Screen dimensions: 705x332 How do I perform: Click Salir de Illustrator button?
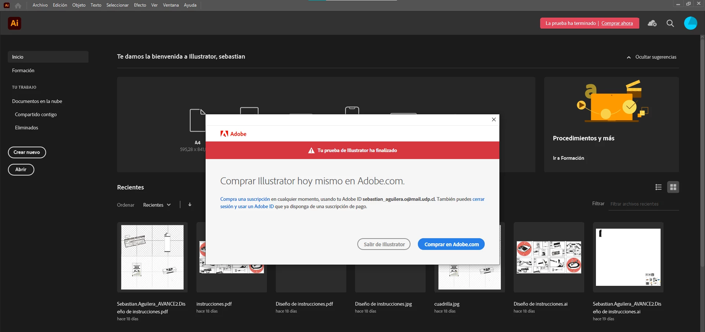pyautogui.click(x=384, y=244)
